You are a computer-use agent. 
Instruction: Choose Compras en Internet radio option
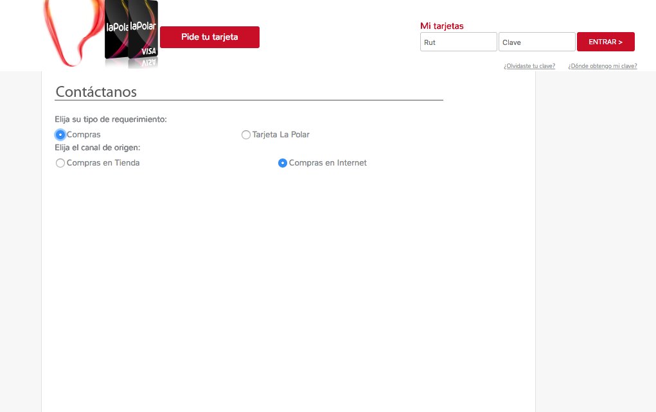(x=283, y=163)
